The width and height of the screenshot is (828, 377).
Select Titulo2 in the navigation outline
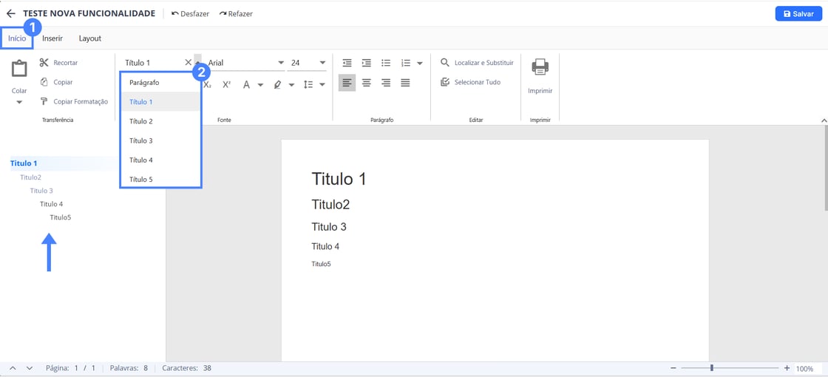[30, 177]
